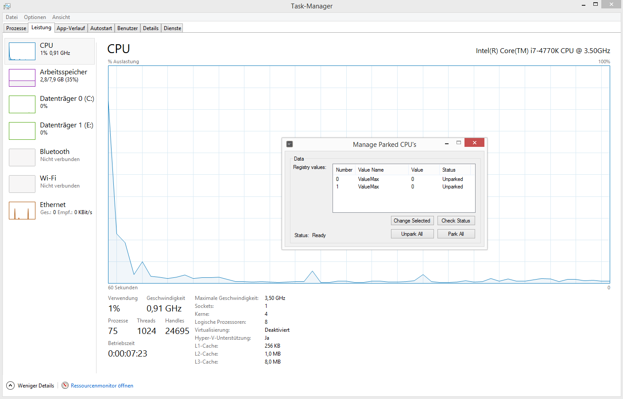The height and width of the screenshot is (399, 623).
Task: Click the Betriebszeit value 0:00:07:23
Action: 128,353
